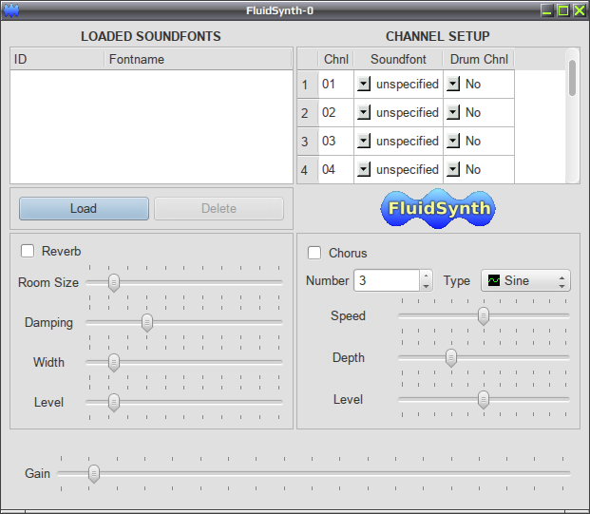
Task: Open Drum Chnl dropdown for channel 04
Action: click(453, 170)
